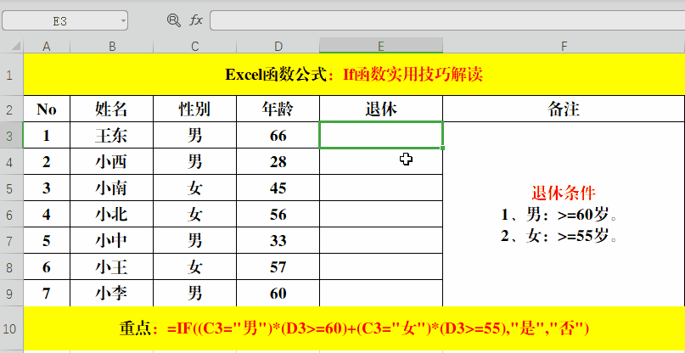
Task: Click the '1、男：>=60岁。' remark line
Action: coord(560,215)
